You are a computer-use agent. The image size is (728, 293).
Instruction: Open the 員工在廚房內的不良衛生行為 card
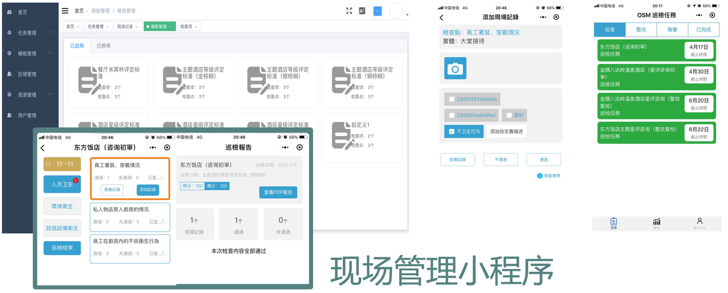point(130,248)
